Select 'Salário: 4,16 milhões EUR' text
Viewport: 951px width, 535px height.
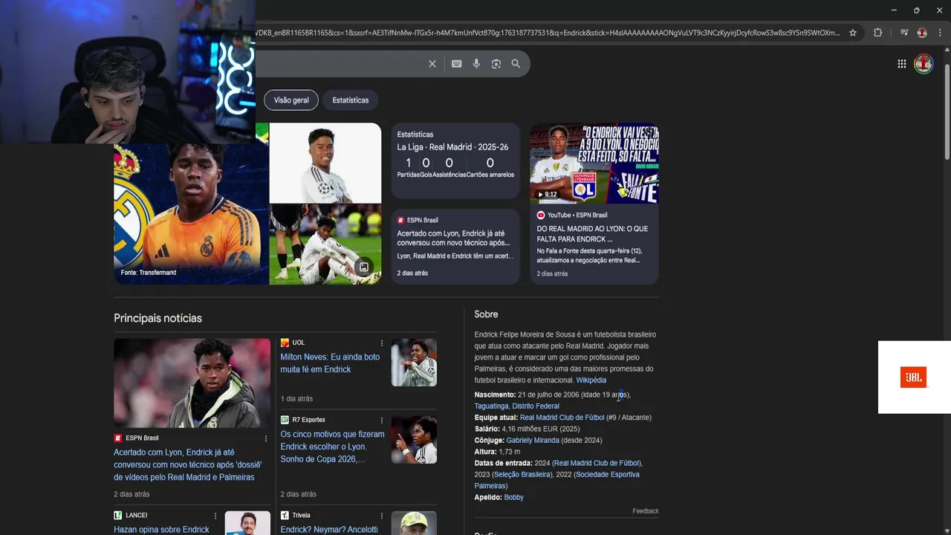click(527, 429)
